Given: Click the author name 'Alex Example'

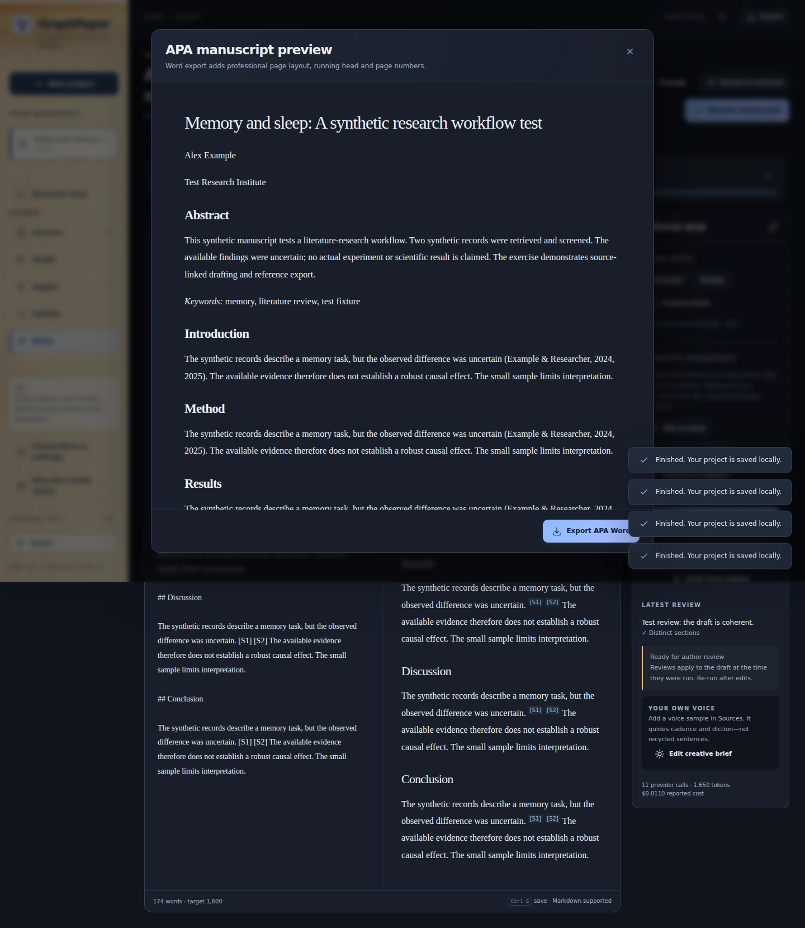Looking at the screenshot, I should pos(210,156).
